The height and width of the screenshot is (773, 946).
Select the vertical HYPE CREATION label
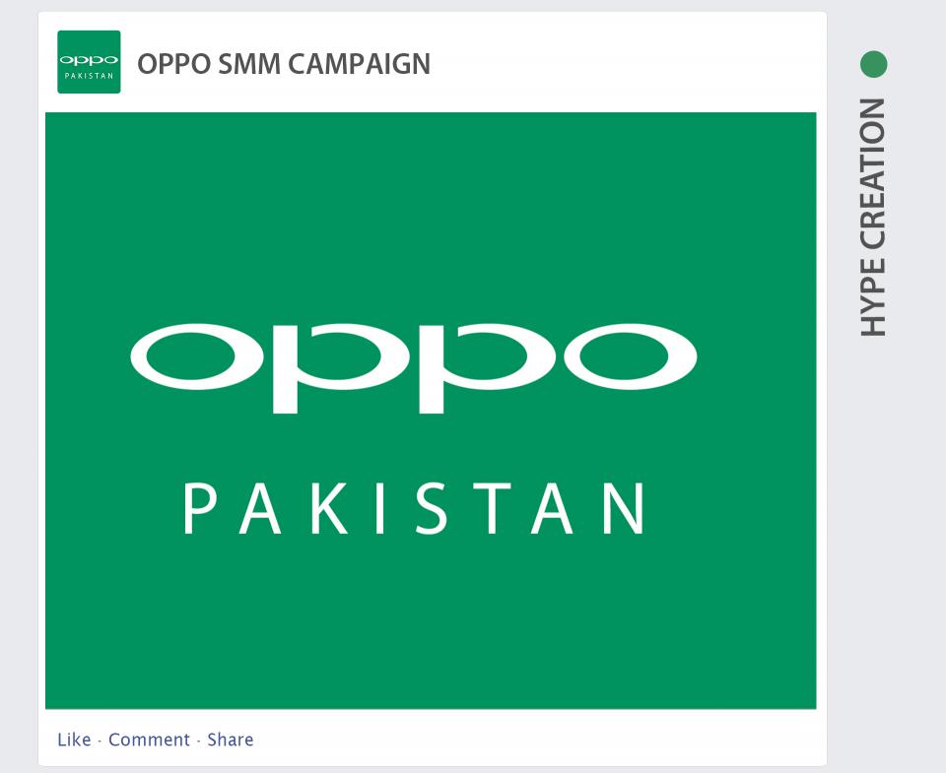point(873,217)
